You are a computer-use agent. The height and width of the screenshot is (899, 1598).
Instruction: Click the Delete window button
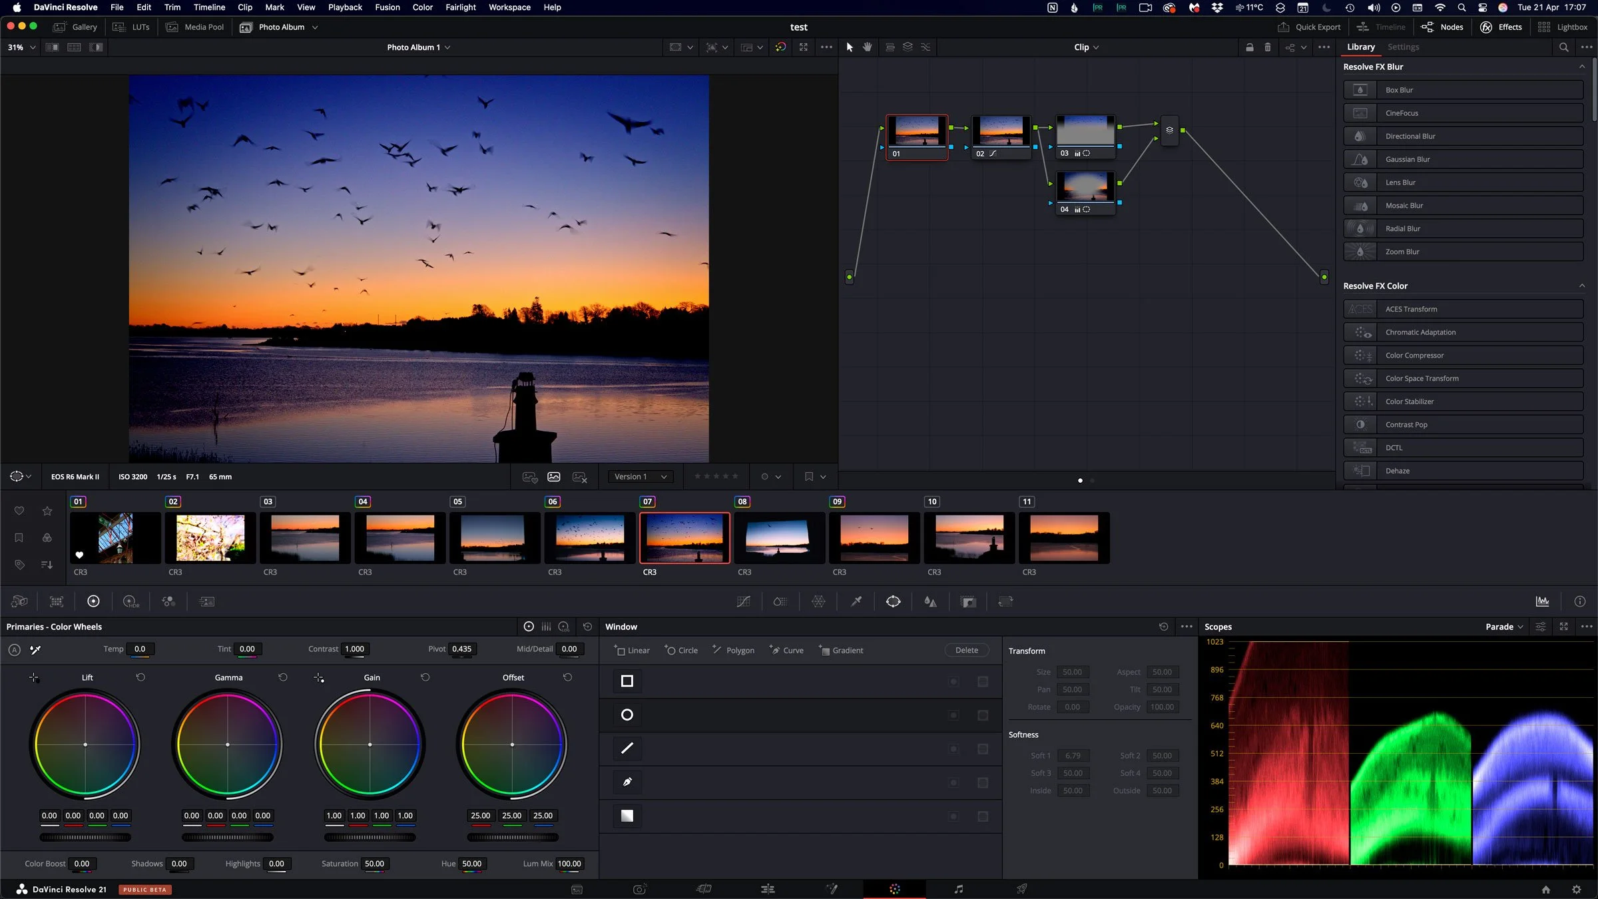(966, 650)
